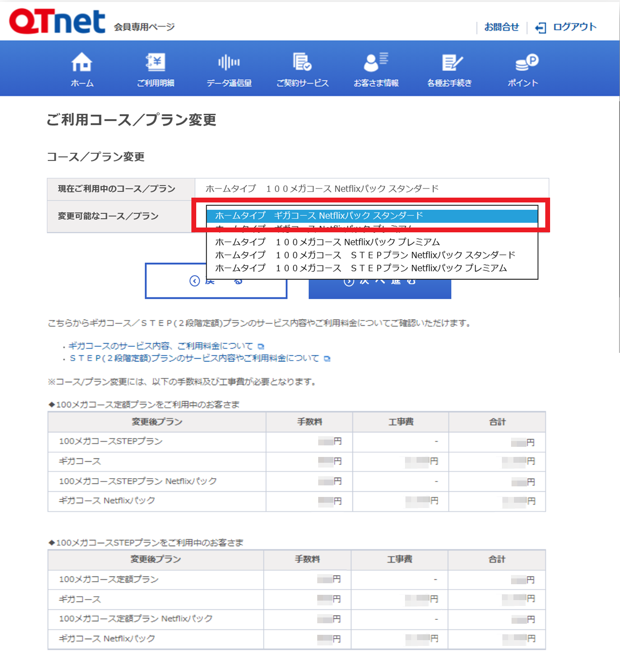Select 100メガコース STEPプラン Netflixパック スタンダード option

(x=372, y=255)
